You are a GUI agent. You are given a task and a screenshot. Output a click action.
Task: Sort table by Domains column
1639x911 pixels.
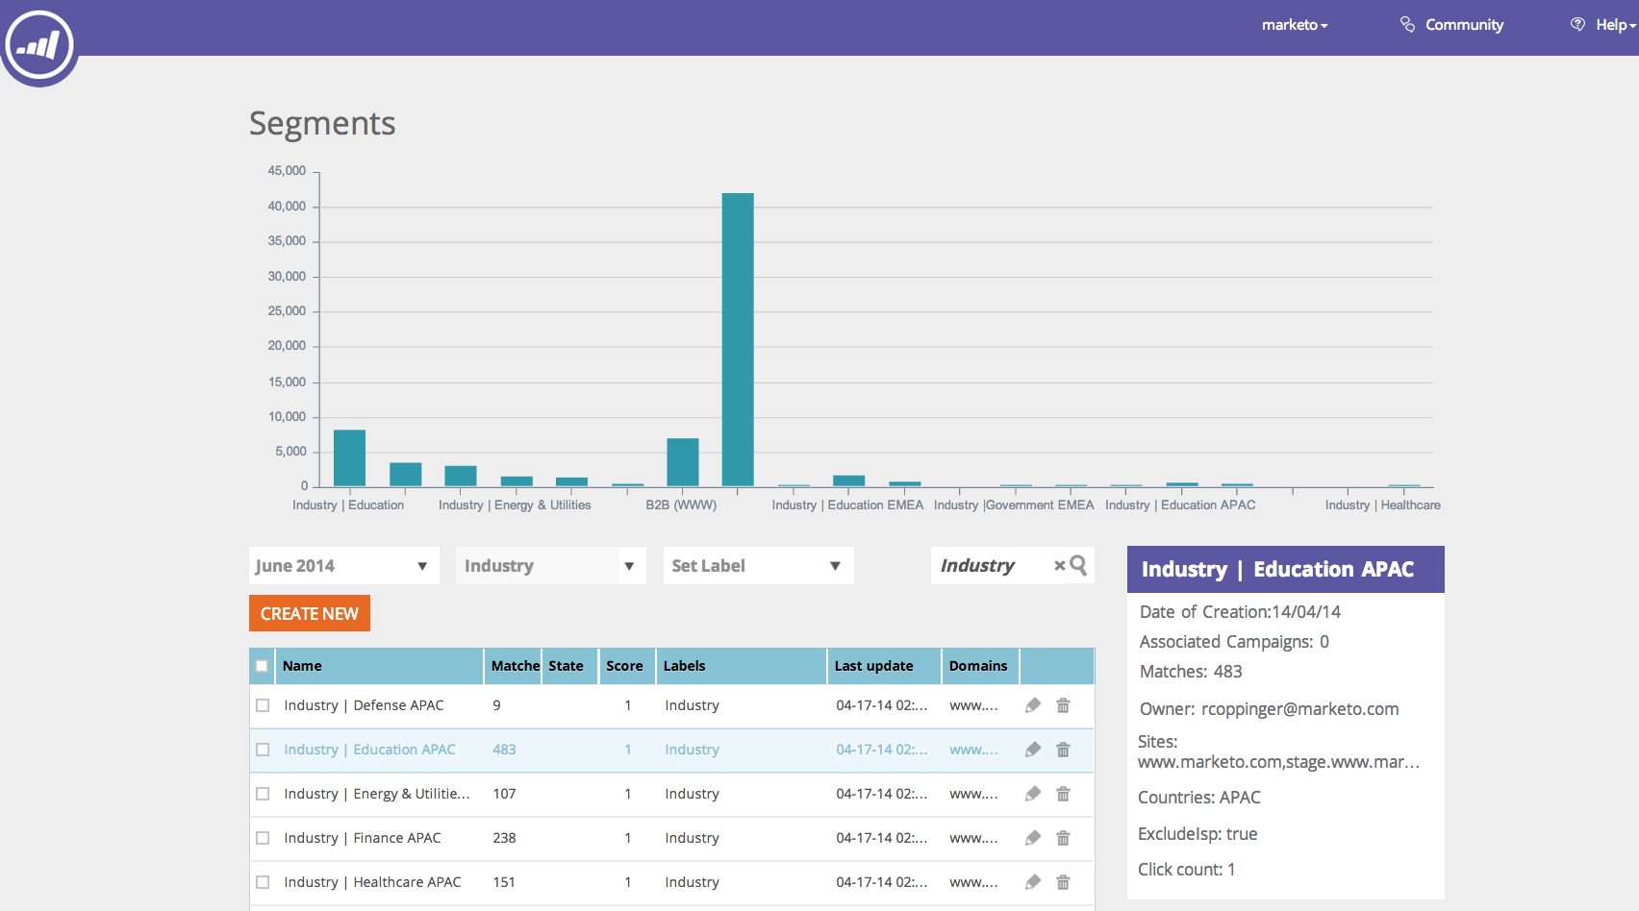click(x=978, y=666)
